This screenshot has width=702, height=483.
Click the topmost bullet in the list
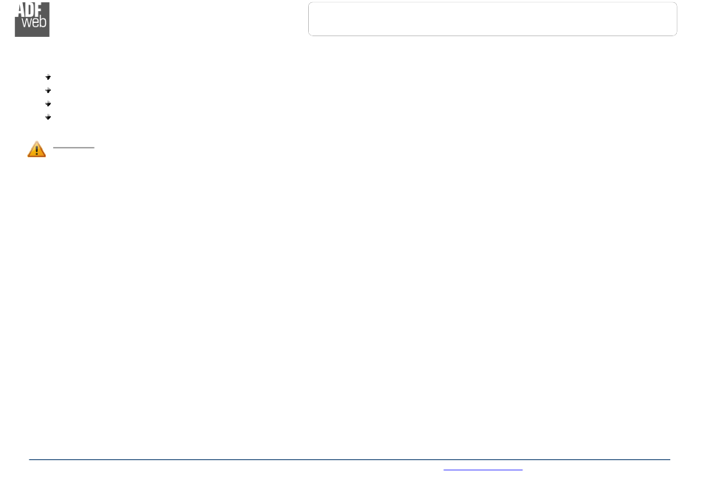click(x=48, y=77)
